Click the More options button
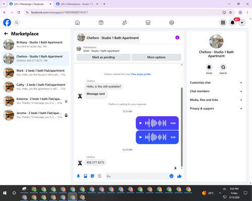 pyautogui.click(x=156, y=57)
